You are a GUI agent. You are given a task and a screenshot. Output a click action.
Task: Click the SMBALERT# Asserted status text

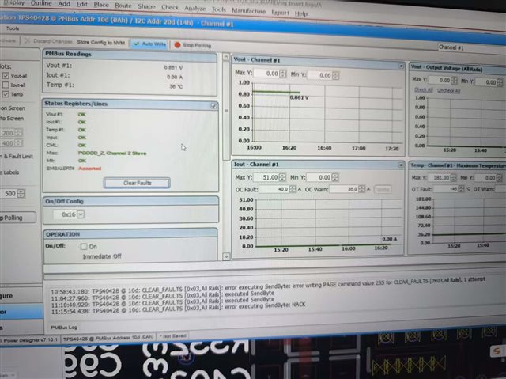89,169
